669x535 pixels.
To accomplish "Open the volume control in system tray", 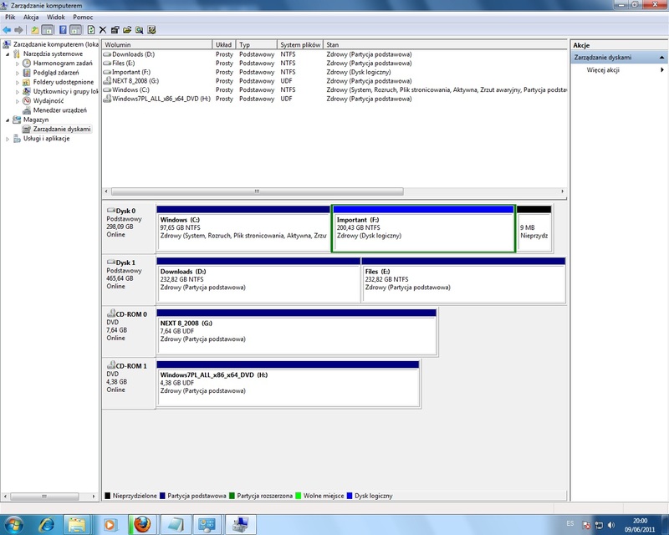I will pos(611,525).
